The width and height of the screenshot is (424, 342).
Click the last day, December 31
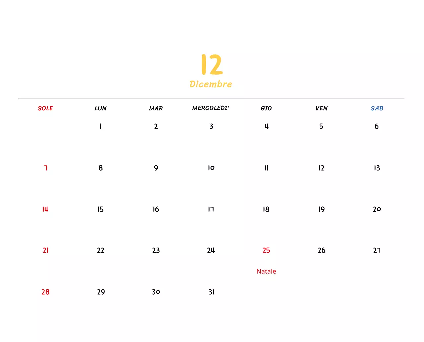tap(211, 292)
